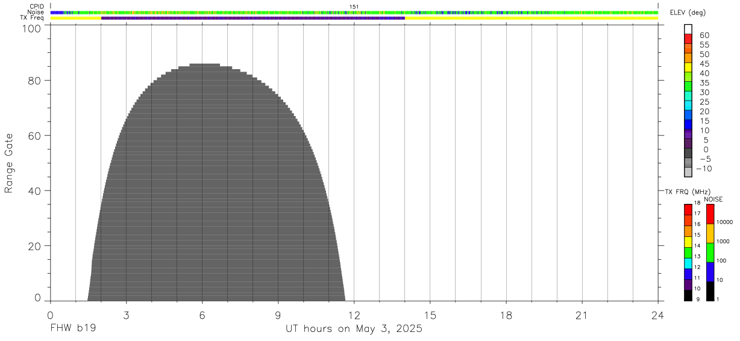Screen dimensions: 740x341
Task: Click the NOISE legend tick label '10000'
Action: 724,223
